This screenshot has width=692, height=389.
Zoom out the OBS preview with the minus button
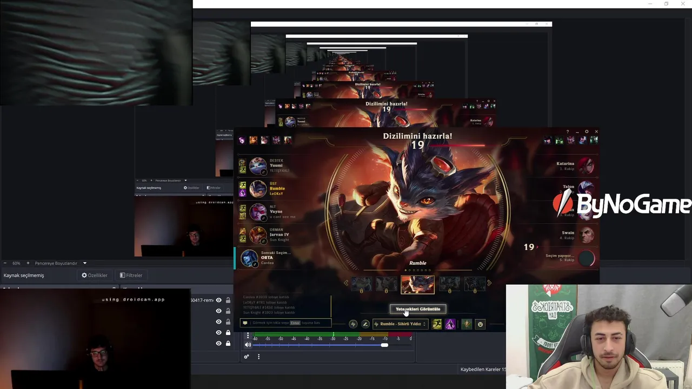coord(5,263)
